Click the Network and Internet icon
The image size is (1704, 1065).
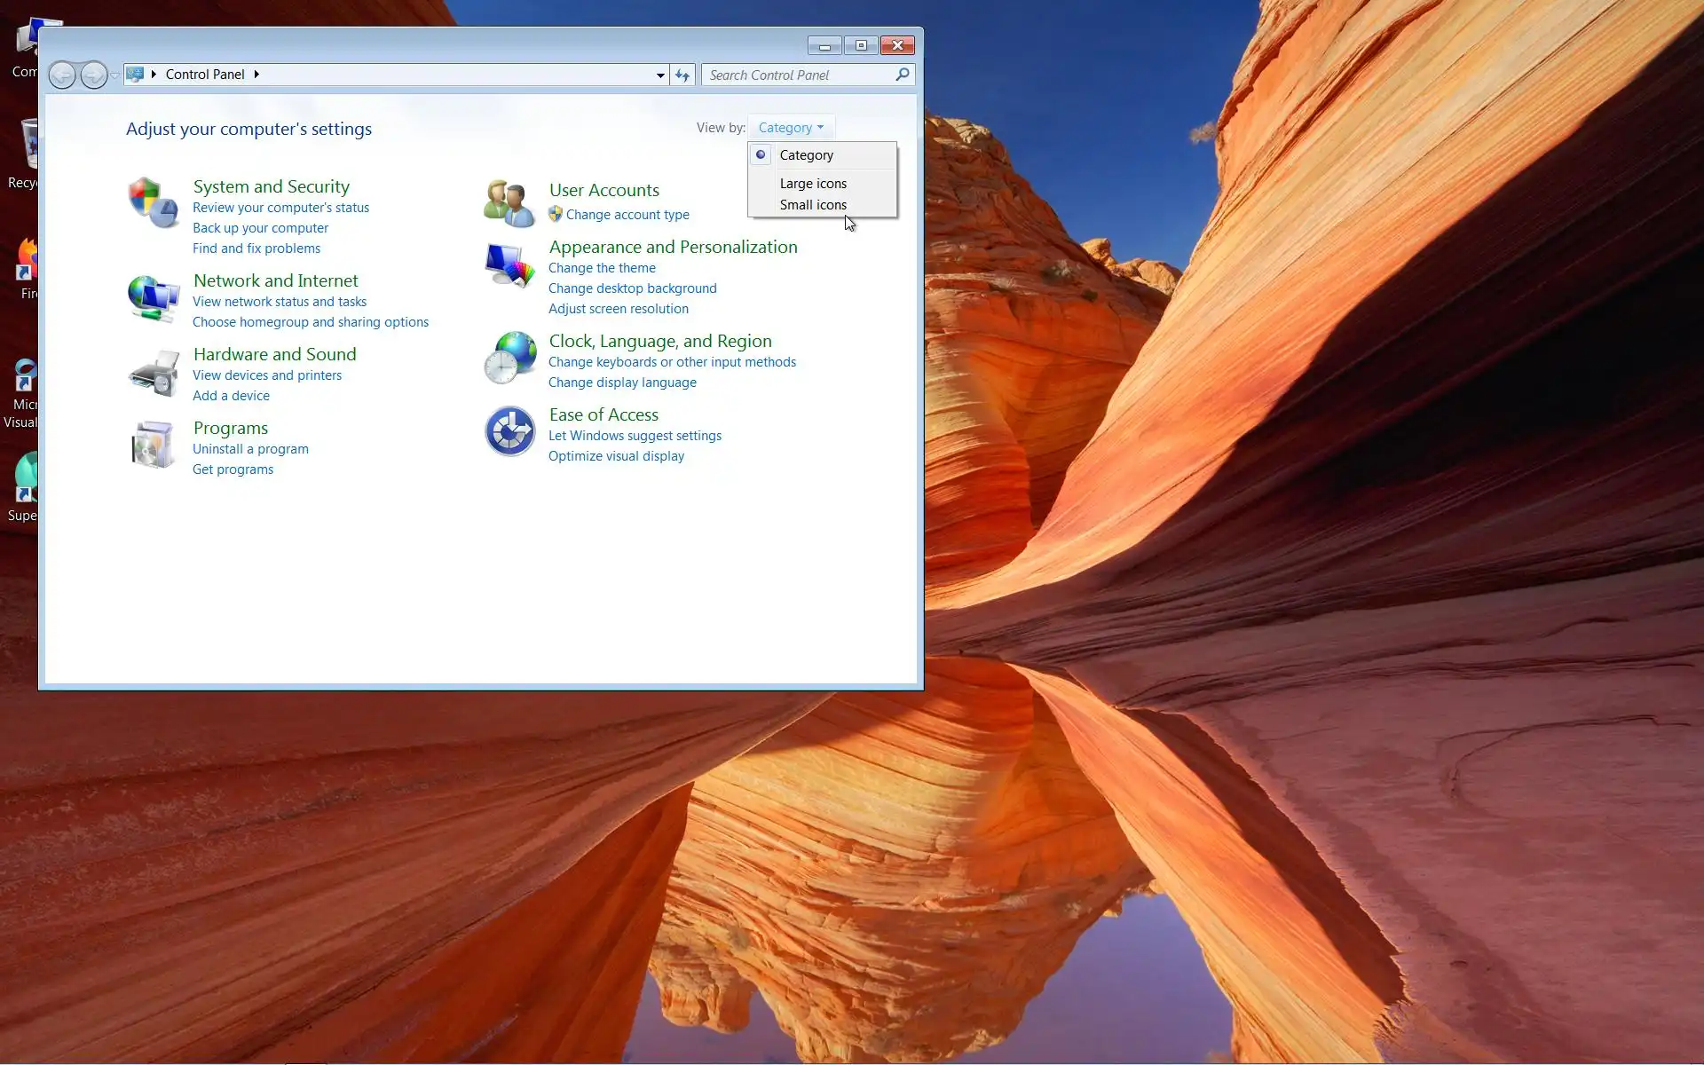point(154,298)
